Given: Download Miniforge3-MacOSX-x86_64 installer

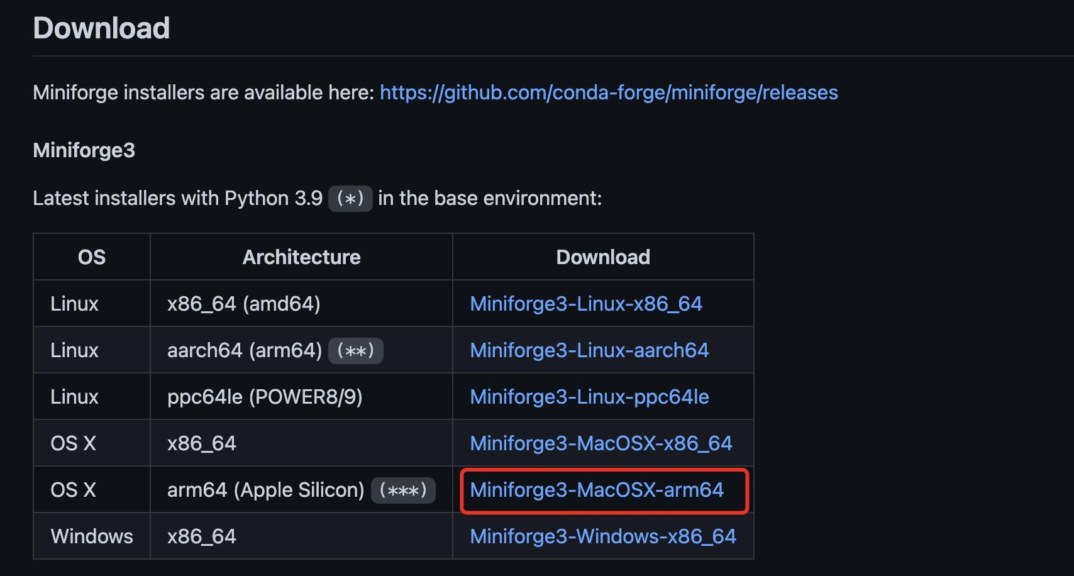Looking at the screenshot, I should [601, 443].
